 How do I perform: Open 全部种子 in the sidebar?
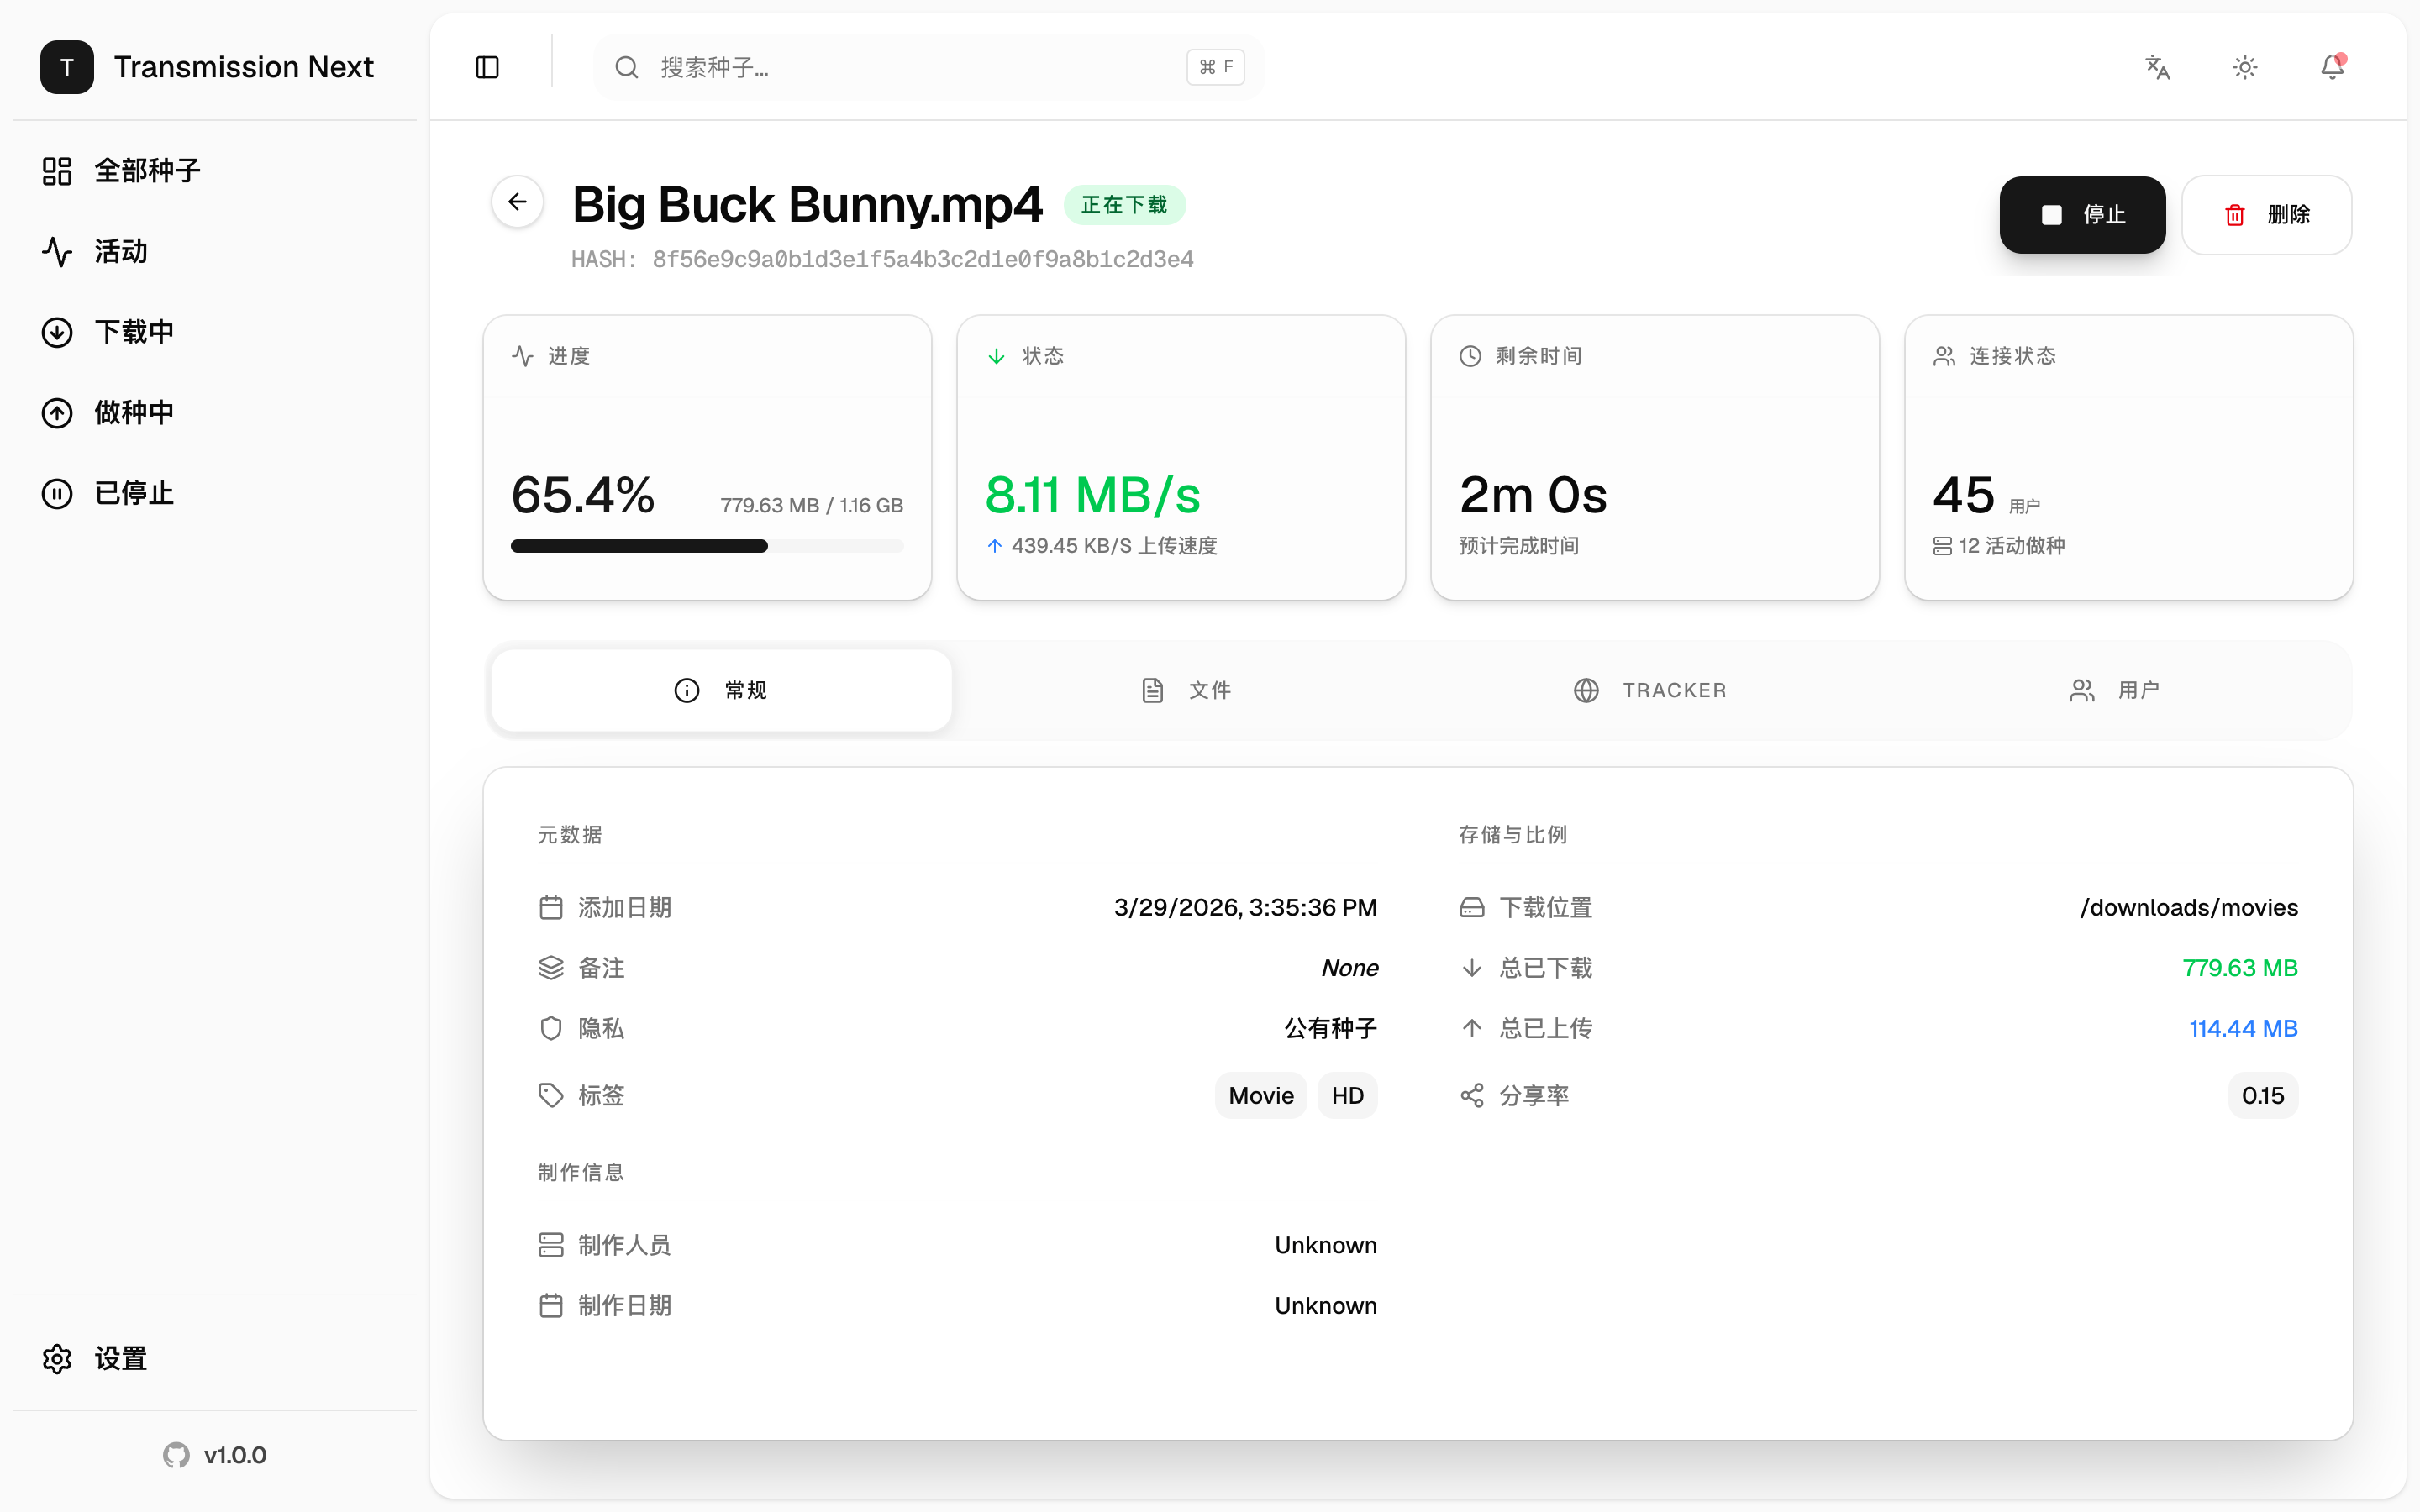click(215, 171)
